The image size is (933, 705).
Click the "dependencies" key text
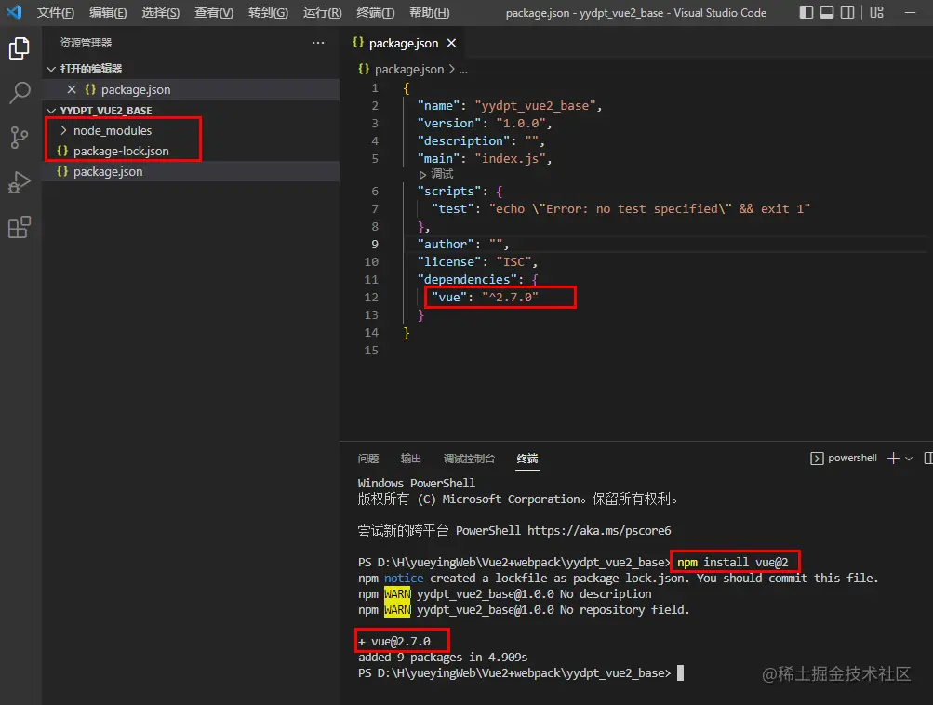point(467,280)
